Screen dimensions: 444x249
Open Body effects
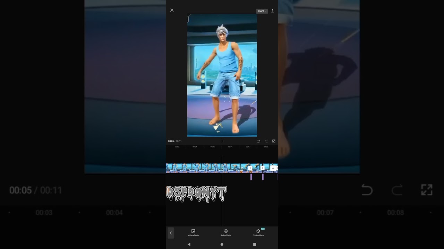[x=225, y=232]
